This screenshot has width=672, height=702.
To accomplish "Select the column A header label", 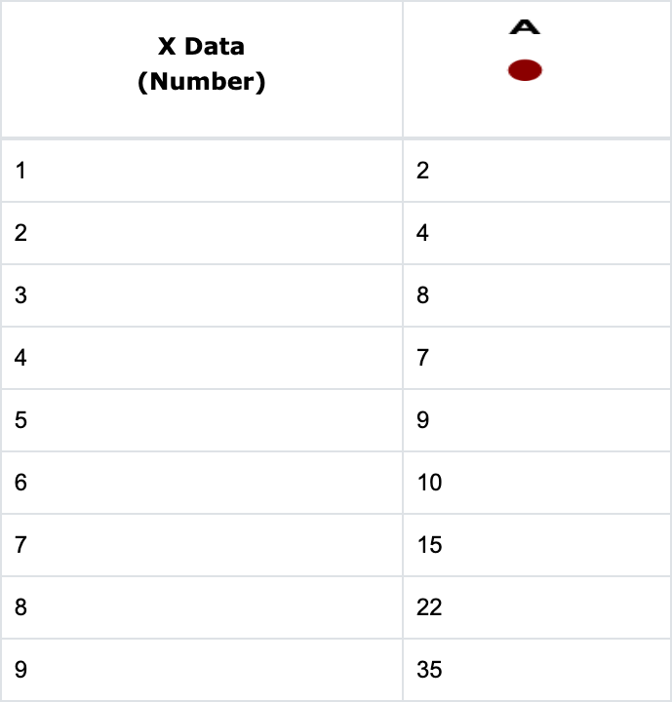I will (x=525, y=26).
